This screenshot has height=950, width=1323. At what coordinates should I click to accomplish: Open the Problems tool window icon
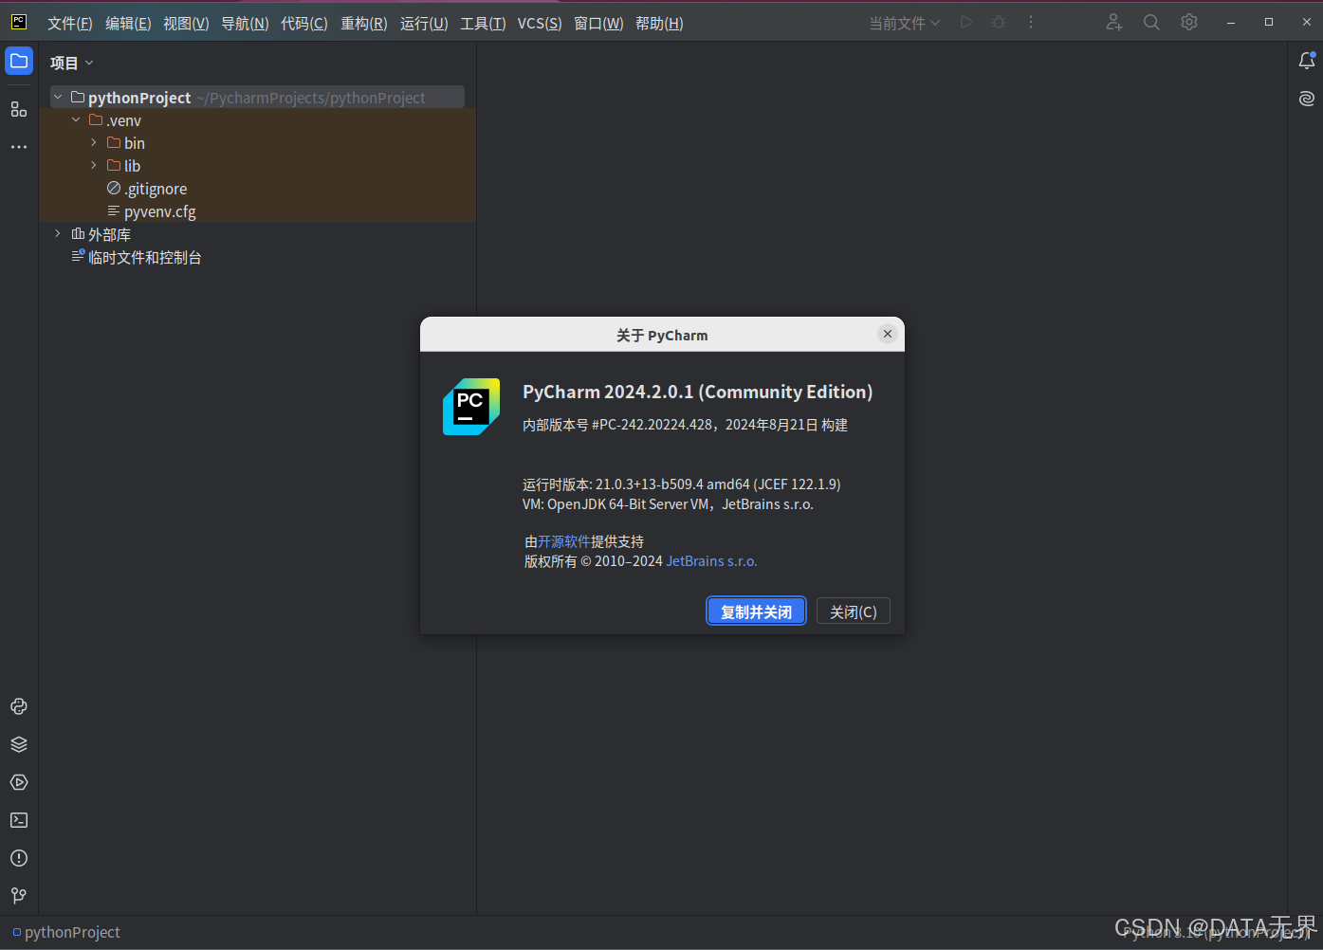(x=19, y=858)
